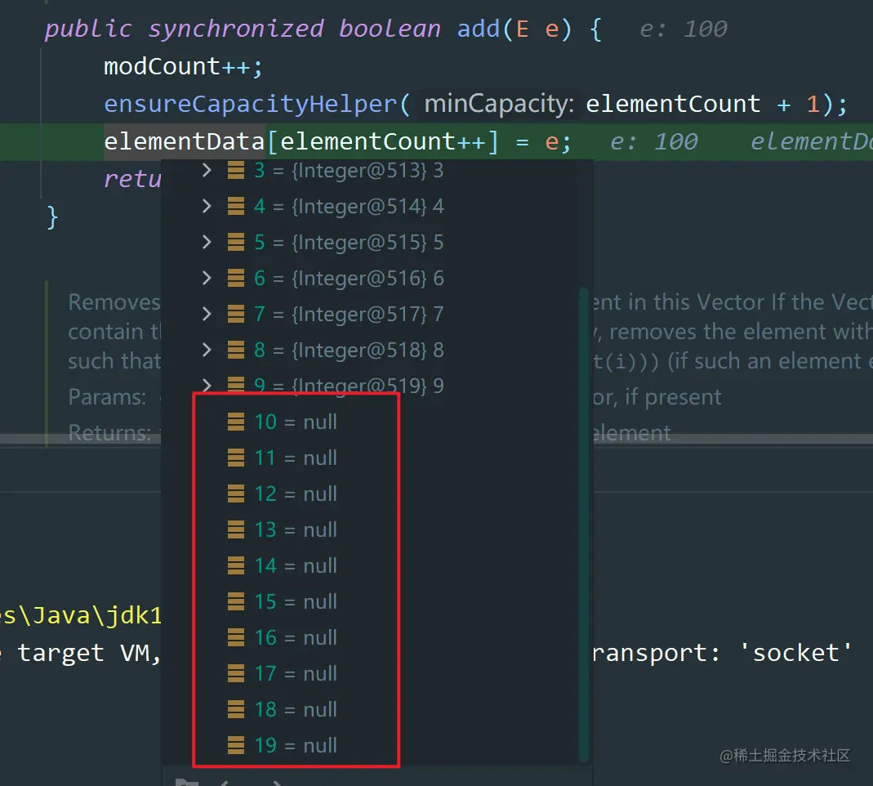Select the row '6 = {Integer@516} 6'
Screen dimensions: 873x786
tap(370, 278)
